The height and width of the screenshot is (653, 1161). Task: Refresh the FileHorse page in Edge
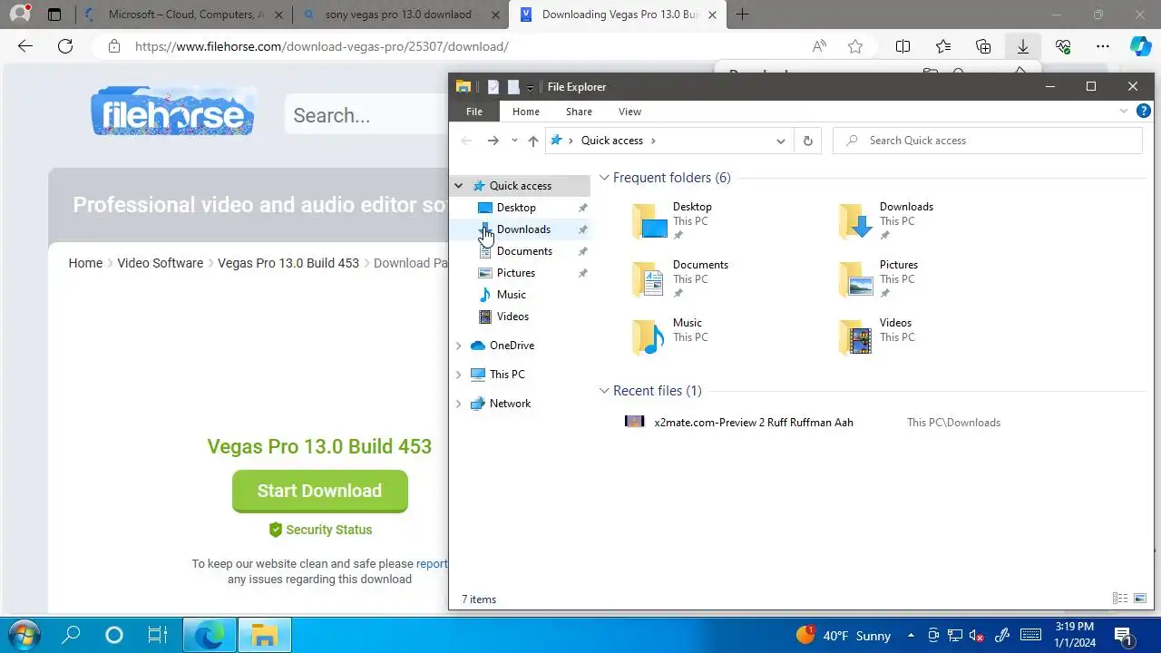tap(65, 46)
